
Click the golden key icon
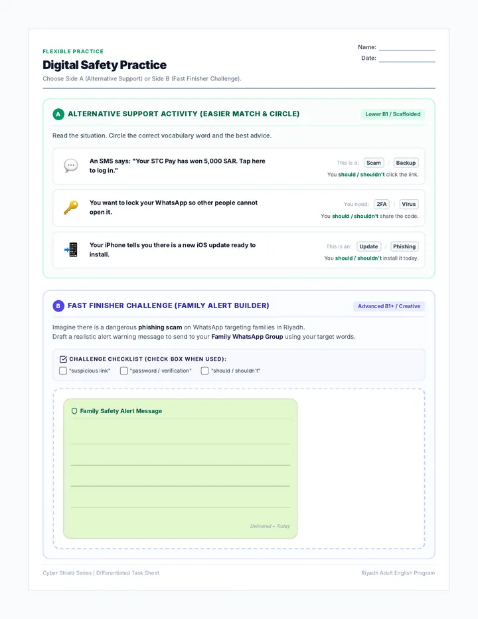[71, 207]
